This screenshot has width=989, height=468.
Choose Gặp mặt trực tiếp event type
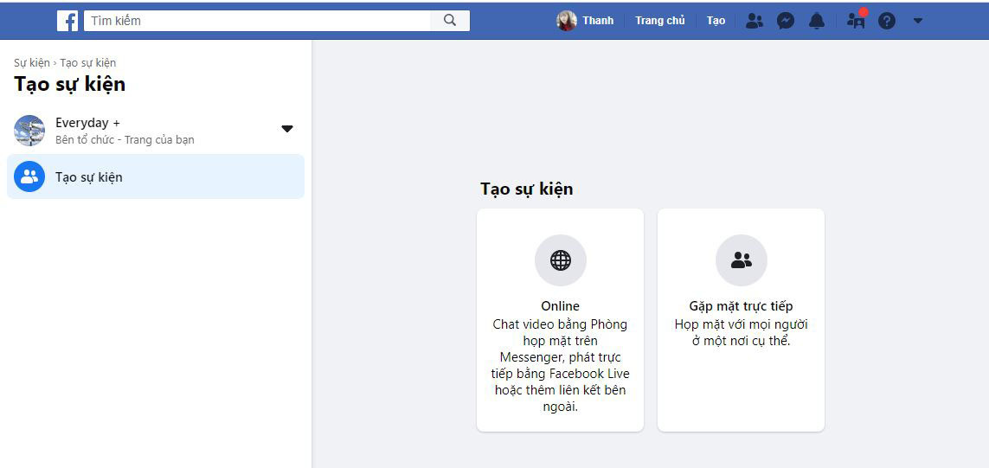coord(742,320)
